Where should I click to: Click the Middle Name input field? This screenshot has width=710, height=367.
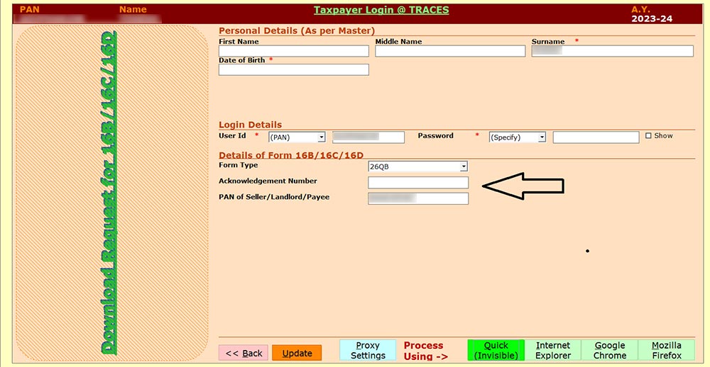pyautogui.click(x=450, y=51)
